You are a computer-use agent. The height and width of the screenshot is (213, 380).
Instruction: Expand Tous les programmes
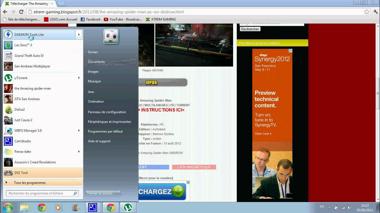tap(43, 183)
